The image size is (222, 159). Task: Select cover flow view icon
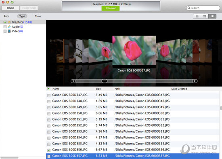pyautogui.click(x=212, y=16)
